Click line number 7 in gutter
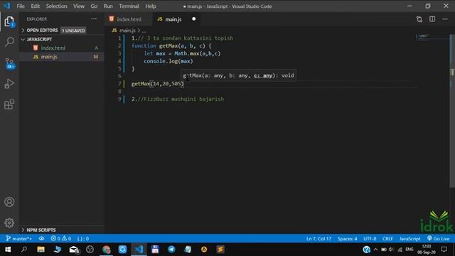This screenshot has width=455, height=256. [x=119, y=84]
